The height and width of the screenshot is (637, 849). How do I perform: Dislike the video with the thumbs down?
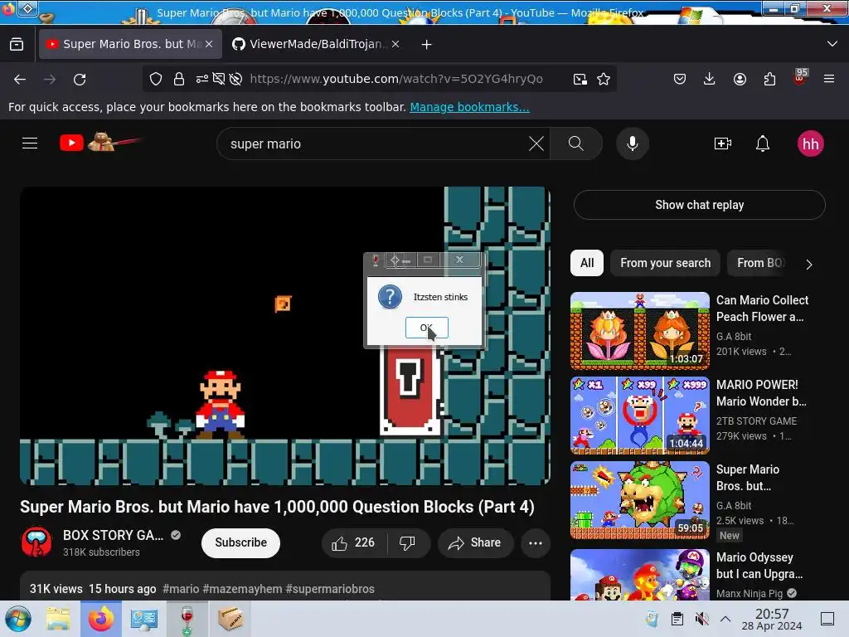click(x=407, y=542)
